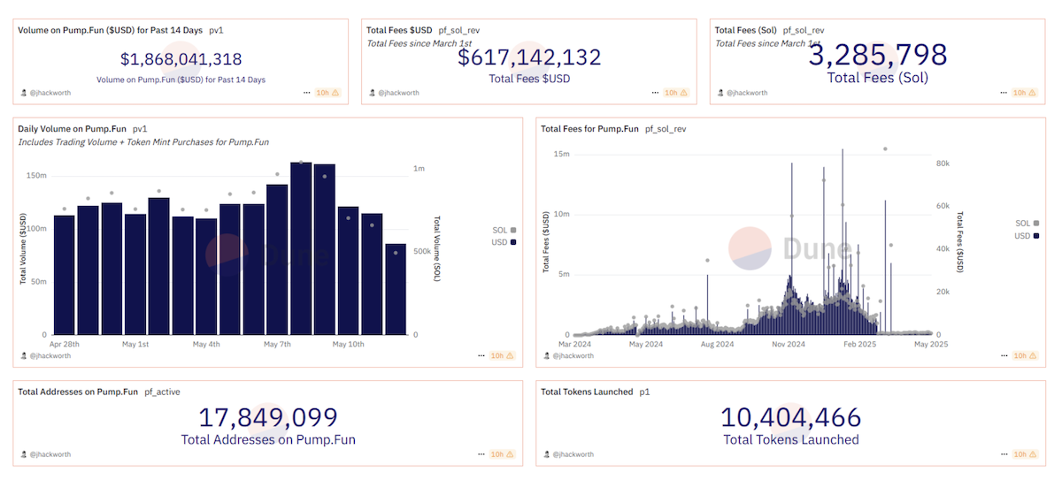
Task: Click 'Aug 2024' label on Total Fees chart axis
Action: tap(717, 344)
